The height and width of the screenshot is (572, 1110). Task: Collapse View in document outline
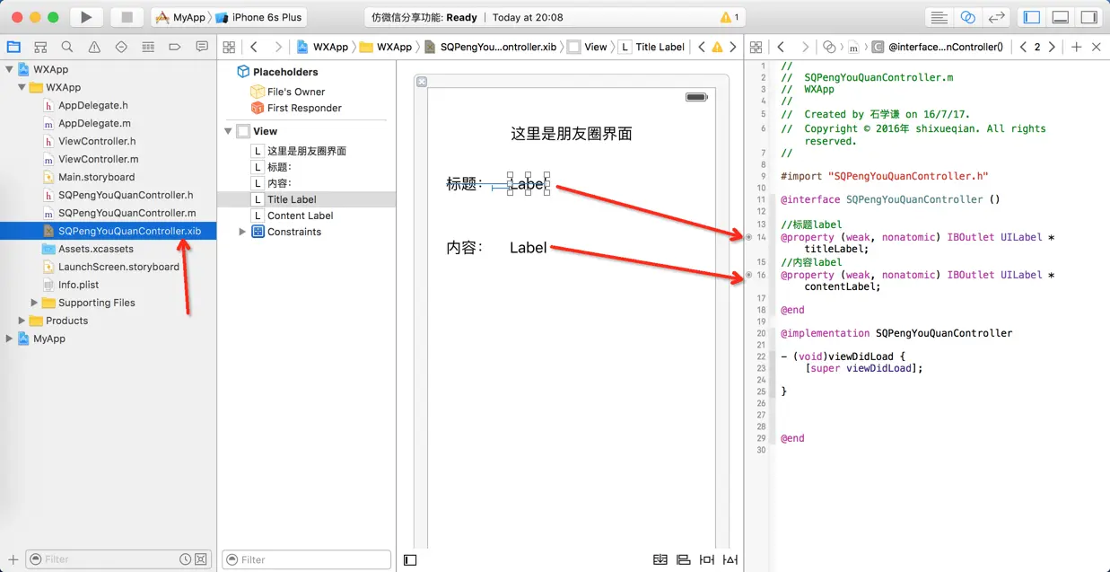coord(229,131)
